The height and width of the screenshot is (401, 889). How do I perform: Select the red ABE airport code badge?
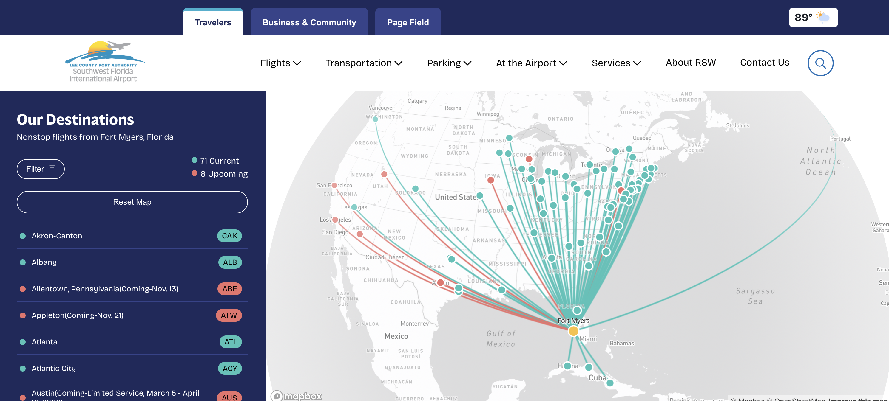point(229,289)
